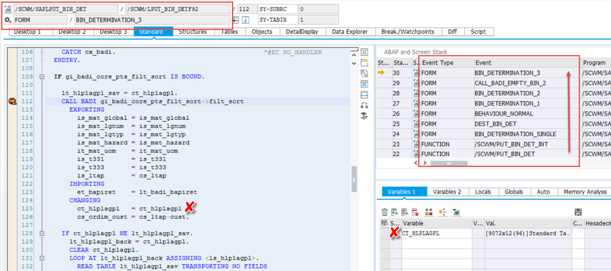Click the orange tree-structure icon in the Variables toolbar

[x=442, y=212]
